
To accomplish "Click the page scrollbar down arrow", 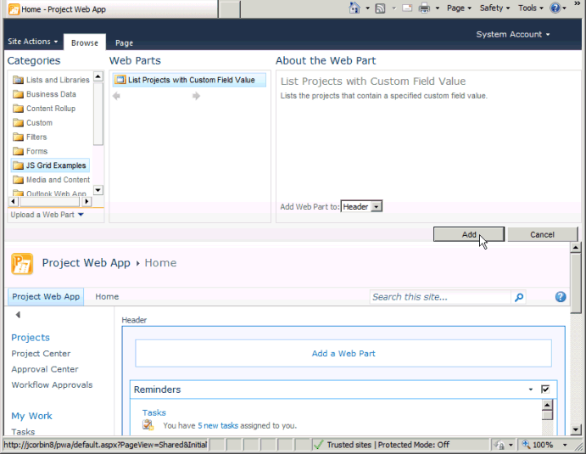I will pos(576,430).
